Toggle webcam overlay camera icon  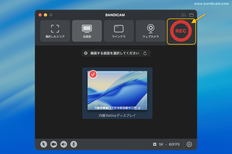tap(54, 144)
